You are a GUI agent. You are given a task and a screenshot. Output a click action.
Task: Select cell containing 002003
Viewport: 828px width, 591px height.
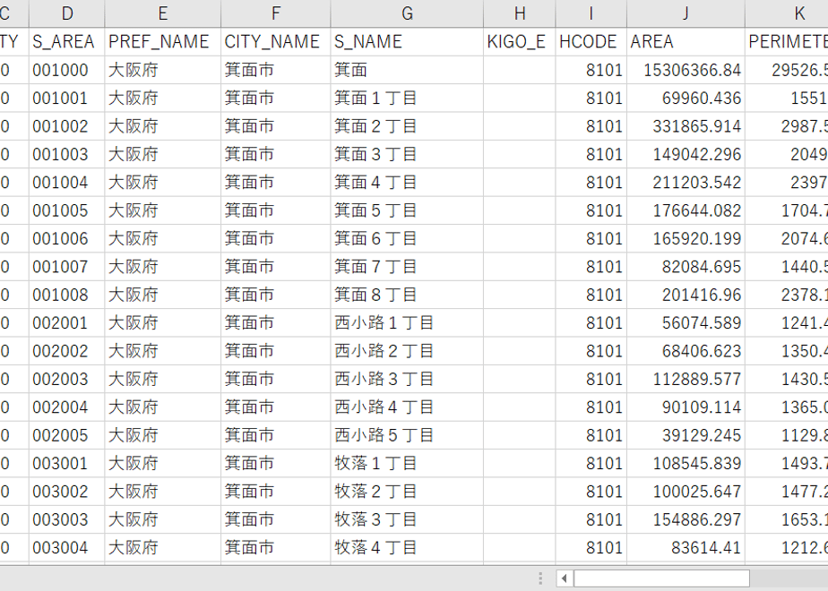[66, 379]
